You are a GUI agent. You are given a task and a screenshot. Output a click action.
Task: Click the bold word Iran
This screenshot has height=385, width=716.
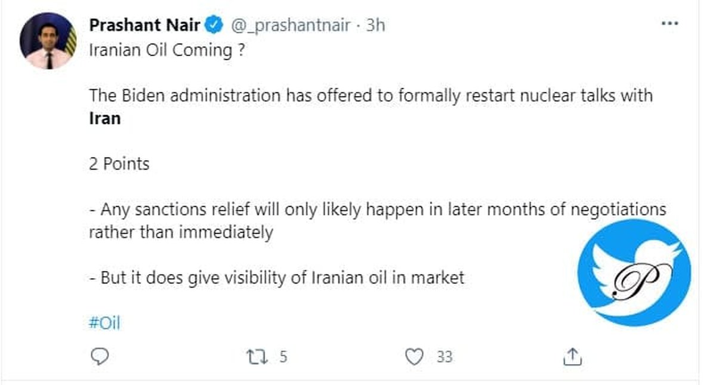[x=105, y=118]
